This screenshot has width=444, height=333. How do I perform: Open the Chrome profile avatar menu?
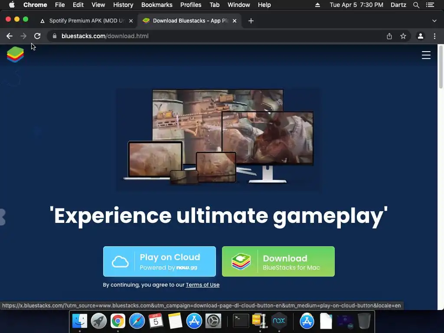click(421, 36)
